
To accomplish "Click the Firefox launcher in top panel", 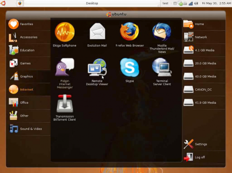I will 20,3.
